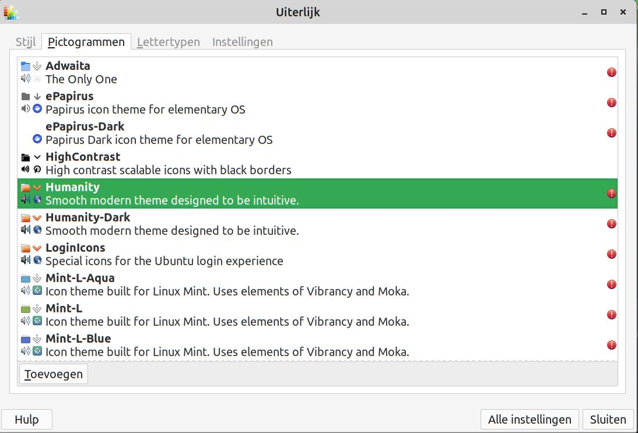638x433 pixels.
Task: Pick the HighContrast theme name
Action: click(83, 157)
